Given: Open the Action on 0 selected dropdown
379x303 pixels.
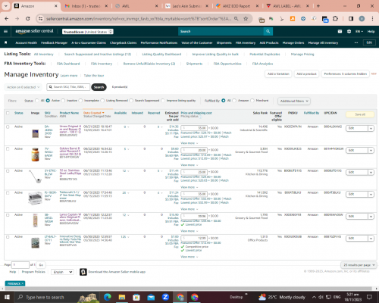Looking at the screenshot, I should tap(23, 87).
